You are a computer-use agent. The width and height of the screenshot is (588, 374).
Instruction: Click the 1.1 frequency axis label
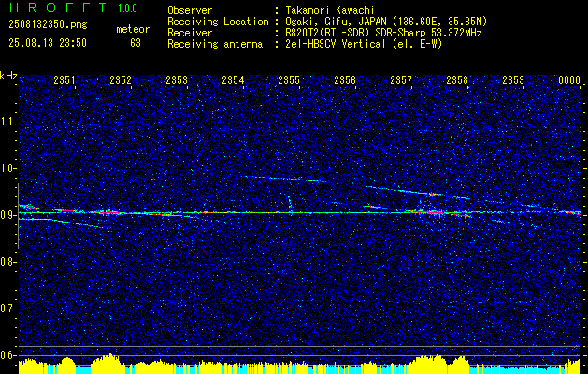click(x=7, y=122)
